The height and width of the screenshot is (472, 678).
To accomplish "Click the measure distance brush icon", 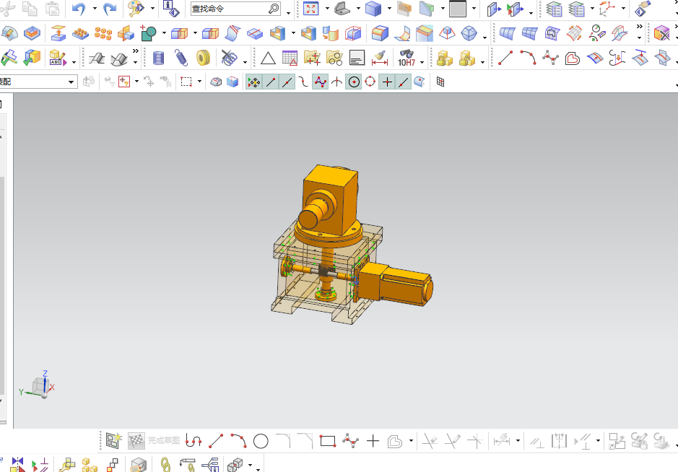I will click(x=380, y=58).
